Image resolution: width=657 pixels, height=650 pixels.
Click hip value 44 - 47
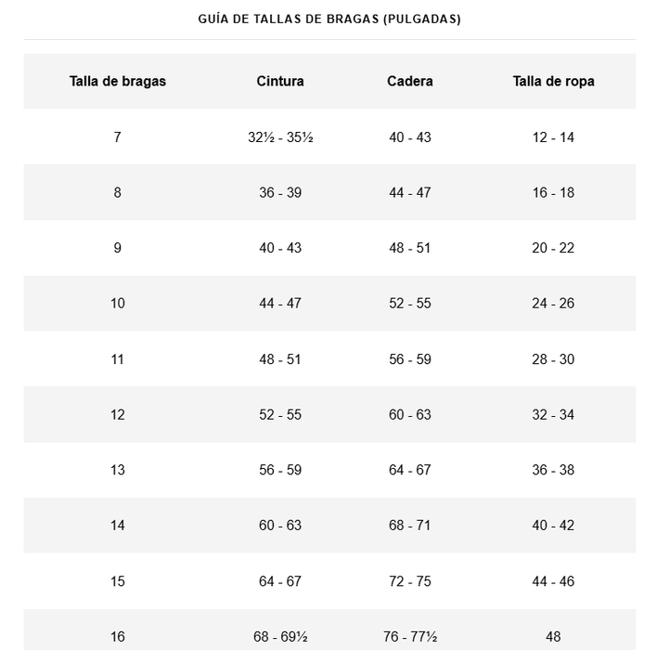pyautogui.click(x=410, y=193)
